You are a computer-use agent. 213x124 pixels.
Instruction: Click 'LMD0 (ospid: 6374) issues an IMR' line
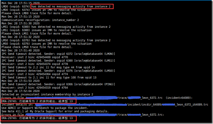pyautogui.click(x=47, y=10)
